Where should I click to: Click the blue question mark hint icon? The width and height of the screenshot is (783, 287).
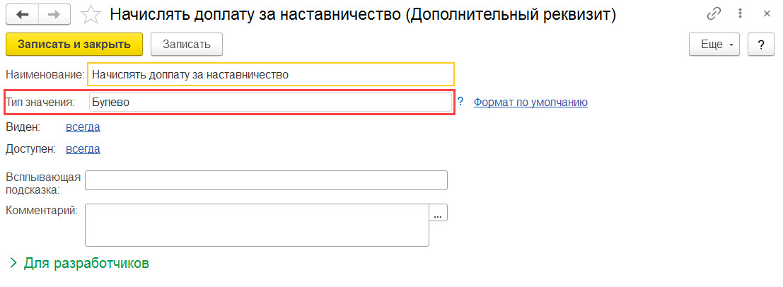[x=460, y=102]
